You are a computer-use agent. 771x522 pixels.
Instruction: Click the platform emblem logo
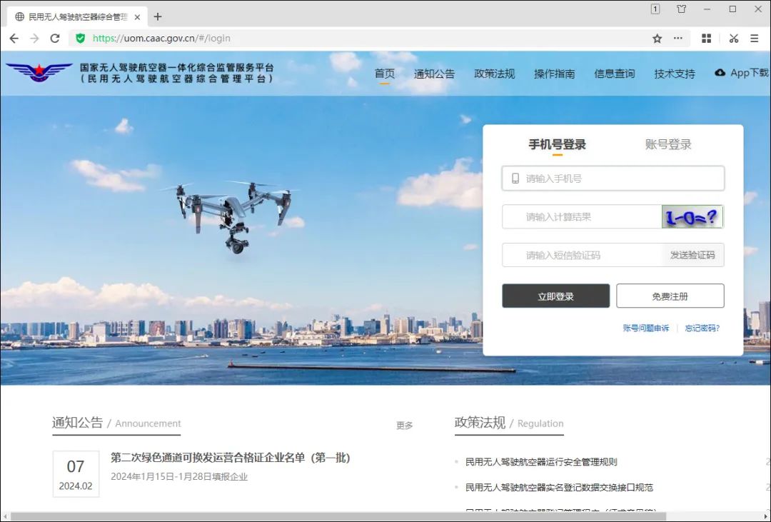[x=39, y=72]
